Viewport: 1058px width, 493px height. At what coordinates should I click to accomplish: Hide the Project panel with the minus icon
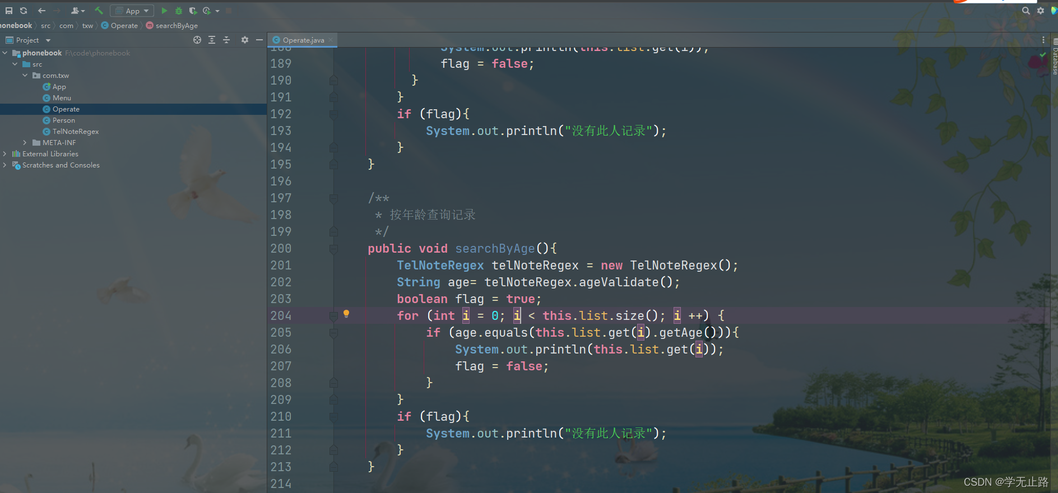[259, 40]
